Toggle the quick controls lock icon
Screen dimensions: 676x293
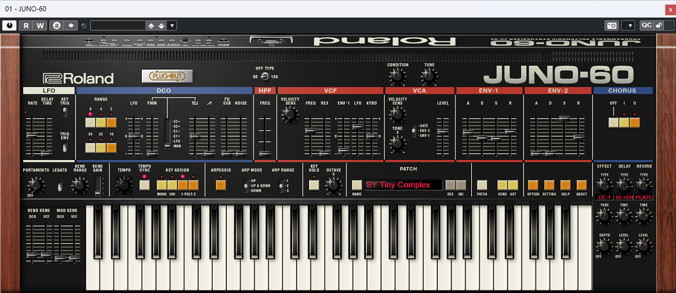pyautogui.click(x=658, y=26)
